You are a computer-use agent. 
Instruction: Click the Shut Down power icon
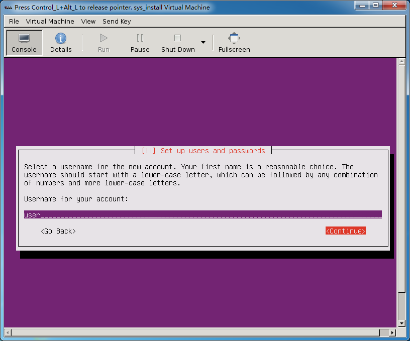pyautogui.click(x=177, y=38)
